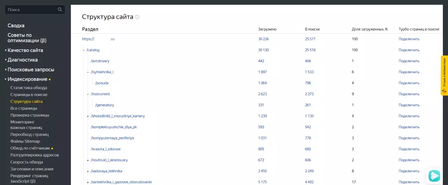The width and height of the screenshot is (448, 185).
Task: Open info icon beside Структура сайта heading
Action: (137, 17)
